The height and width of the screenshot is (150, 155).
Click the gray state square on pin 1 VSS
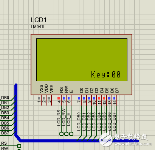click(x=39, y=98)
